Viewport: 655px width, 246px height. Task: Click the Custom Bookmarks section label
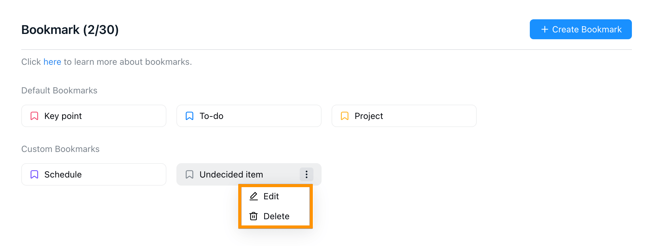(x=60, y=149)
